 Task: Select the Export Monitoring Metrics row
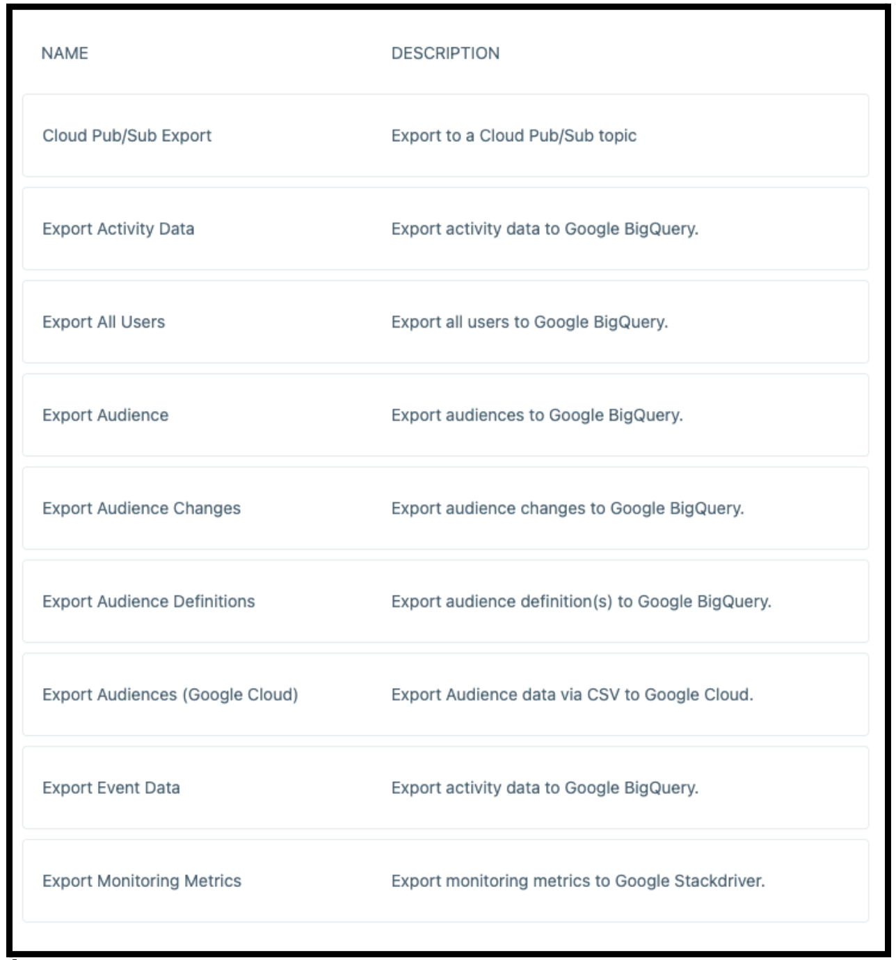click(x=142, y=881)
